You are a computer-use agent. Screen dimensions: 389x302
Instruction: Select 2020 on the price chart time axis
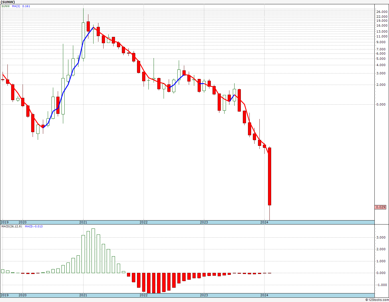(x=23, y=222)
